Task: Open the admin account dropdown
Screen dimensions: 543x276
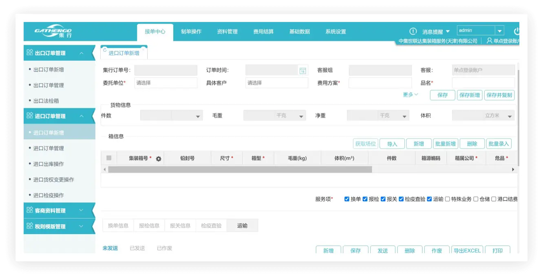Action: tap(499, 31)
